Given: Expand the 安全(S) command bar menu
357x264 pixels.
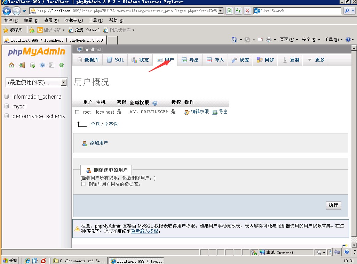Looking at the screenshot, I should click(x=311, y=40).
